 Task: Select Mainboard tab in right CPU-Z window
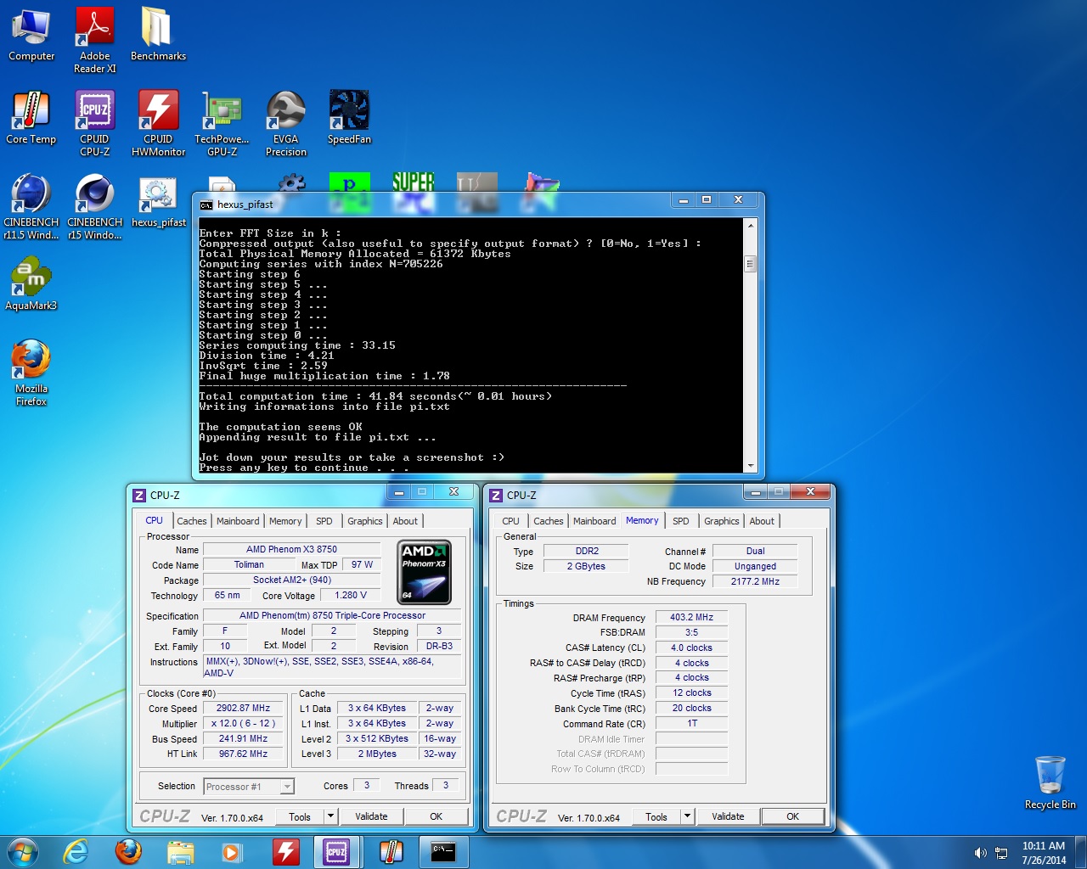pyautogui.click(x=594, y=521)
